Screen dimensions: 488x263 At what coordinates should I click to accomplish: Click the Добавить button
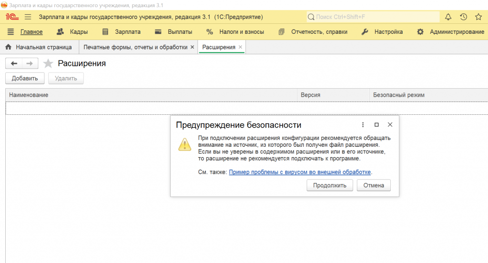(x=25, y=79)
